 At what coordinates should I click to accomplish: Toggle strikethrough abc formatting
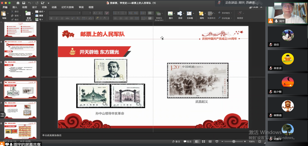67,18
